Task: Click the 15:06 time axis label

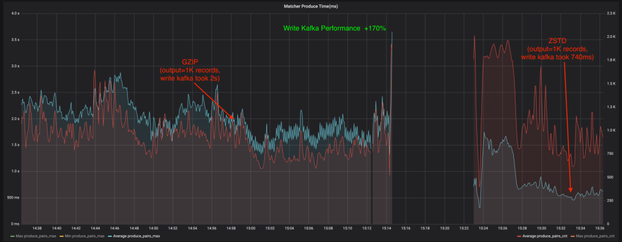Action: click(309, 229)
